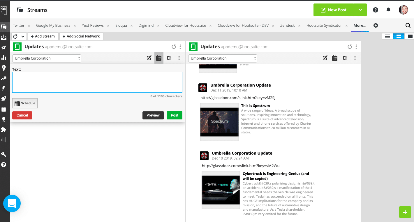
Task: Open Inbox tray icon in sidebar
Action: (x=4, y=37)
